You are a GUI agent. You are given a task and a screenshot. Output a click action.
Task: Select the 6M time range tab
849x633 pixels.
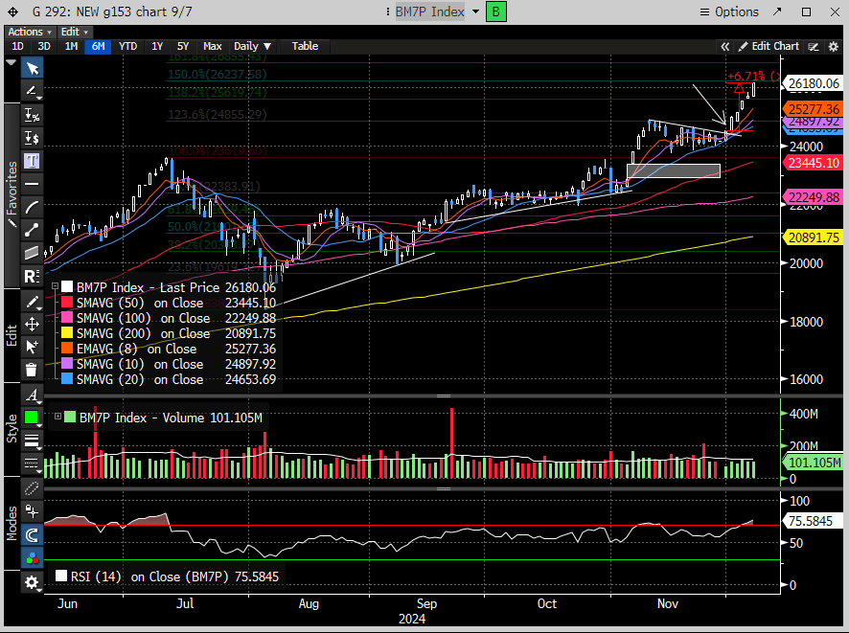[x=98, y=47]
